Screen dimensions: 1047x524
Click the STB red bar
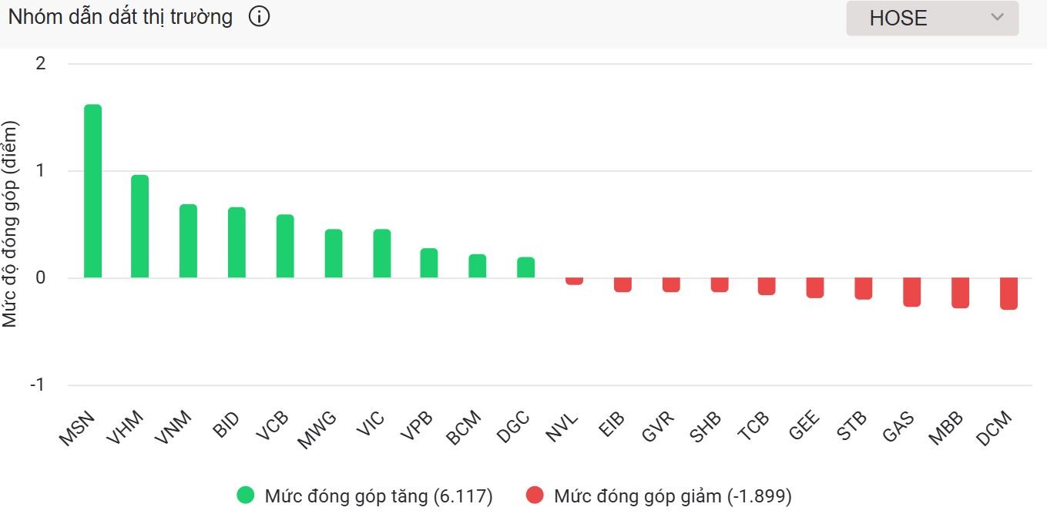pos(863,288)
